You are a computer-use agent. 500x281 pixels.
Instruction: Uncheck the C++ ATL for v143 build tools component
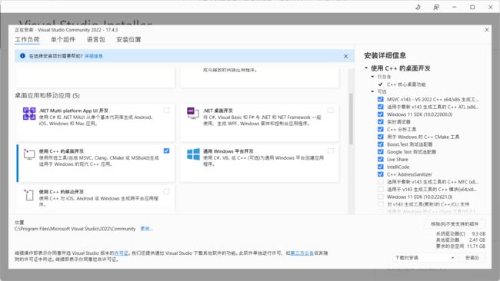click(381, 107)
